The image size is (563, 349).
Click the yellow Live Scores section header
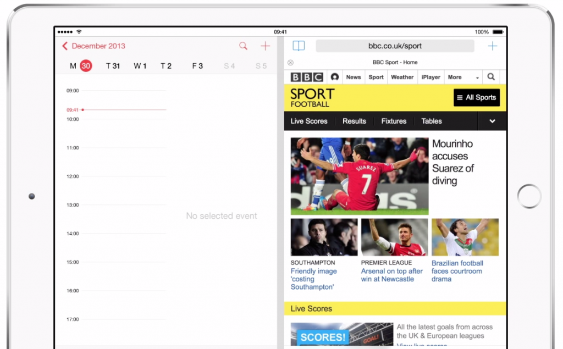click(395, 308)
